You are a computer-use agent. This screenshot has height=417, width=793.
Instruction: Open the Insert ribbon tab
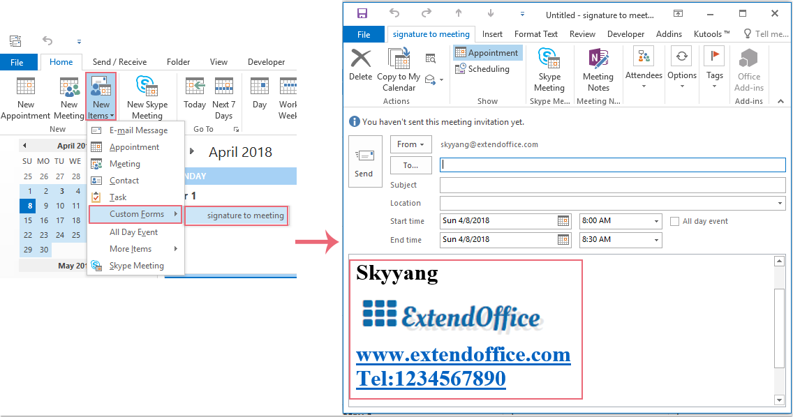[x=492, y=34]
